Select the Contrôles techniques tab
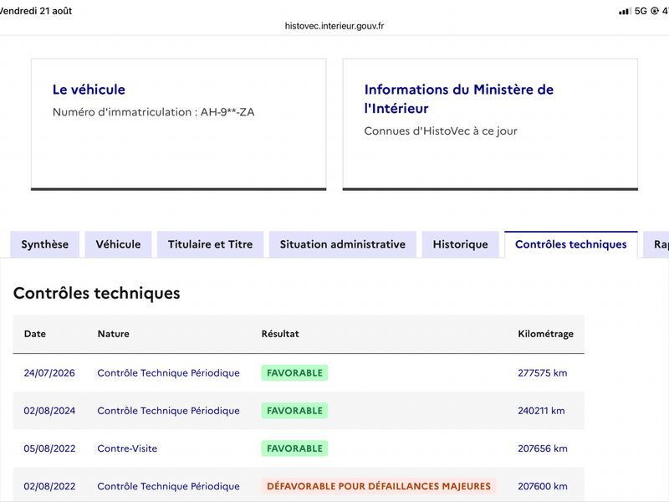Screen dimensions: 669x502 point(571,244)
